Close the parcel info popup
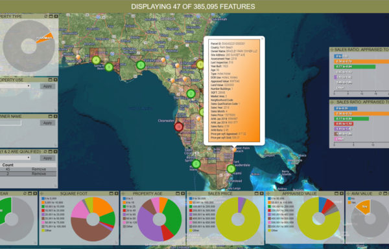Screen dimensions: 389x249 [x=262, y=39]
